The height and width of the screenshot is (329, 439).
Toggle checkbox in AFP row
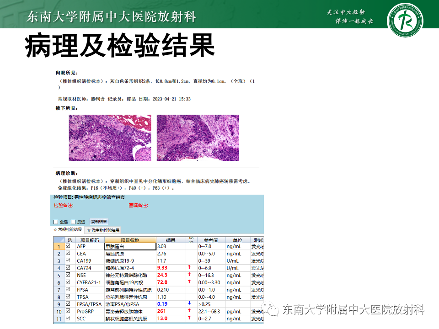[68, 246]
